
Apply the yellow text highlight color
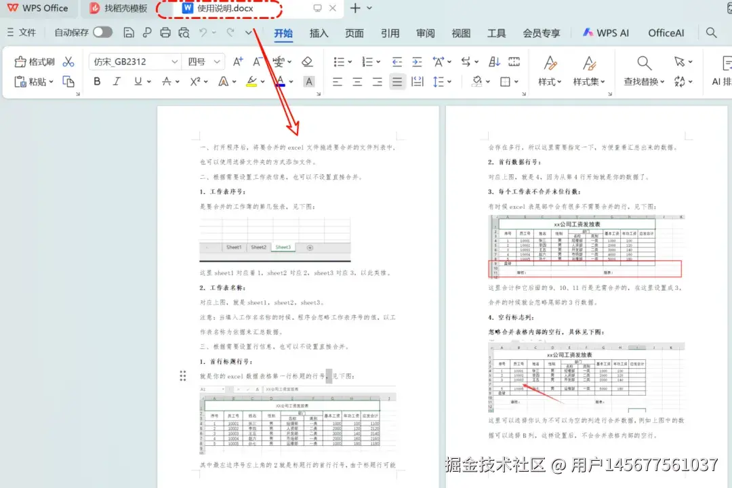pos(251,82)
